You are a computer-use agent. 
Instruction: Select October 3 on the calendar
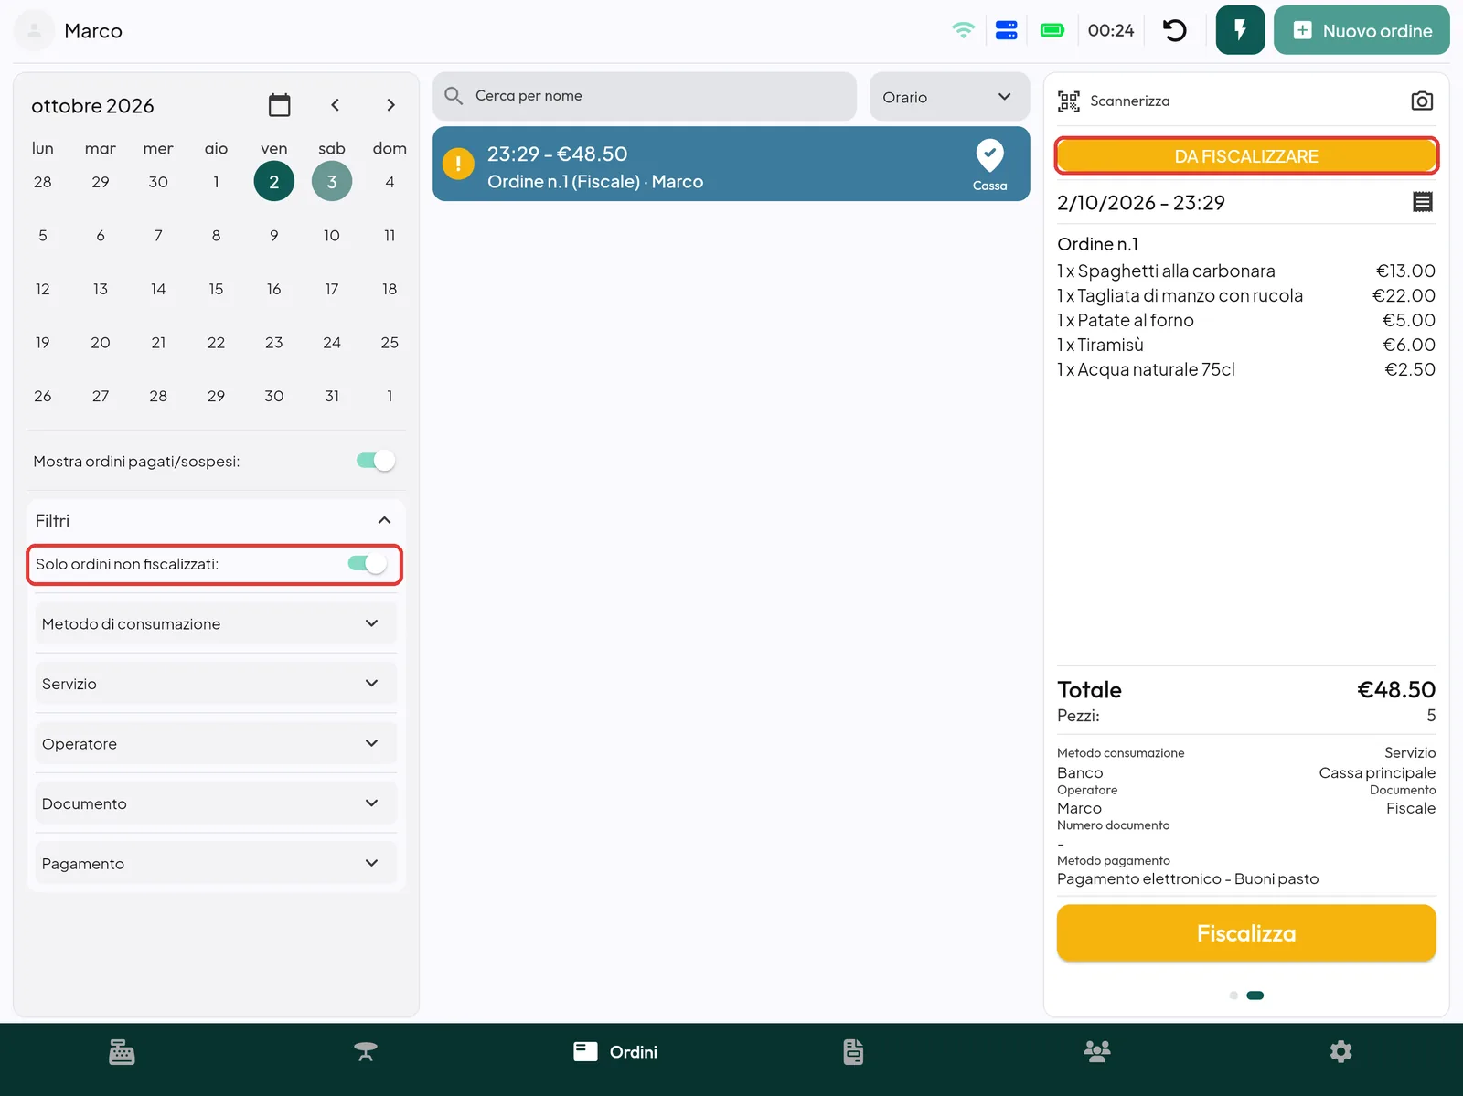point(332,182)
